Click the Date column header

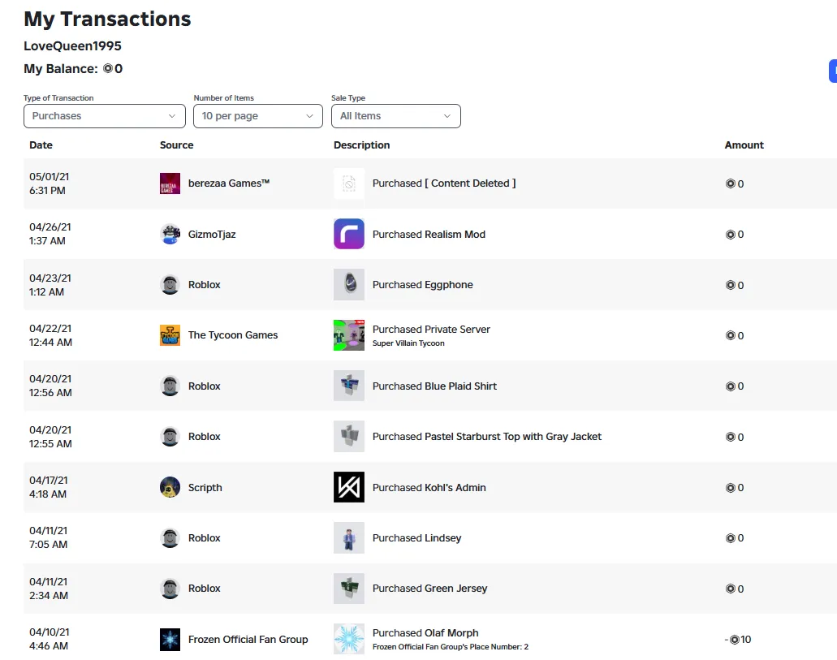pos(41,145)
